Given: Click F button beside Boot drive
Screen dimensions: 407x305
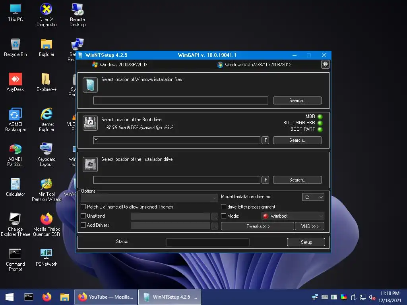Looking at the screenshot, I should [x=265, y=140].
